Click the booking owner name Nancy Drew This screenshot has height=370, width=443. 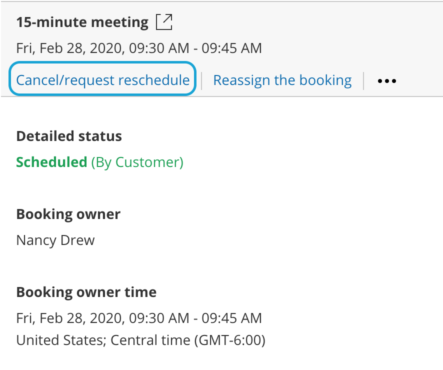point(55,240)
